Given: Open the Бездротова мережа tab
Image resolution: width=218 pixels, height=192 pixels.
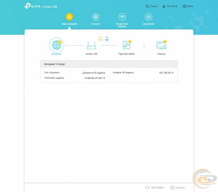Looking at the screenshot, I should pyautogui.click(x=122, y=20).
